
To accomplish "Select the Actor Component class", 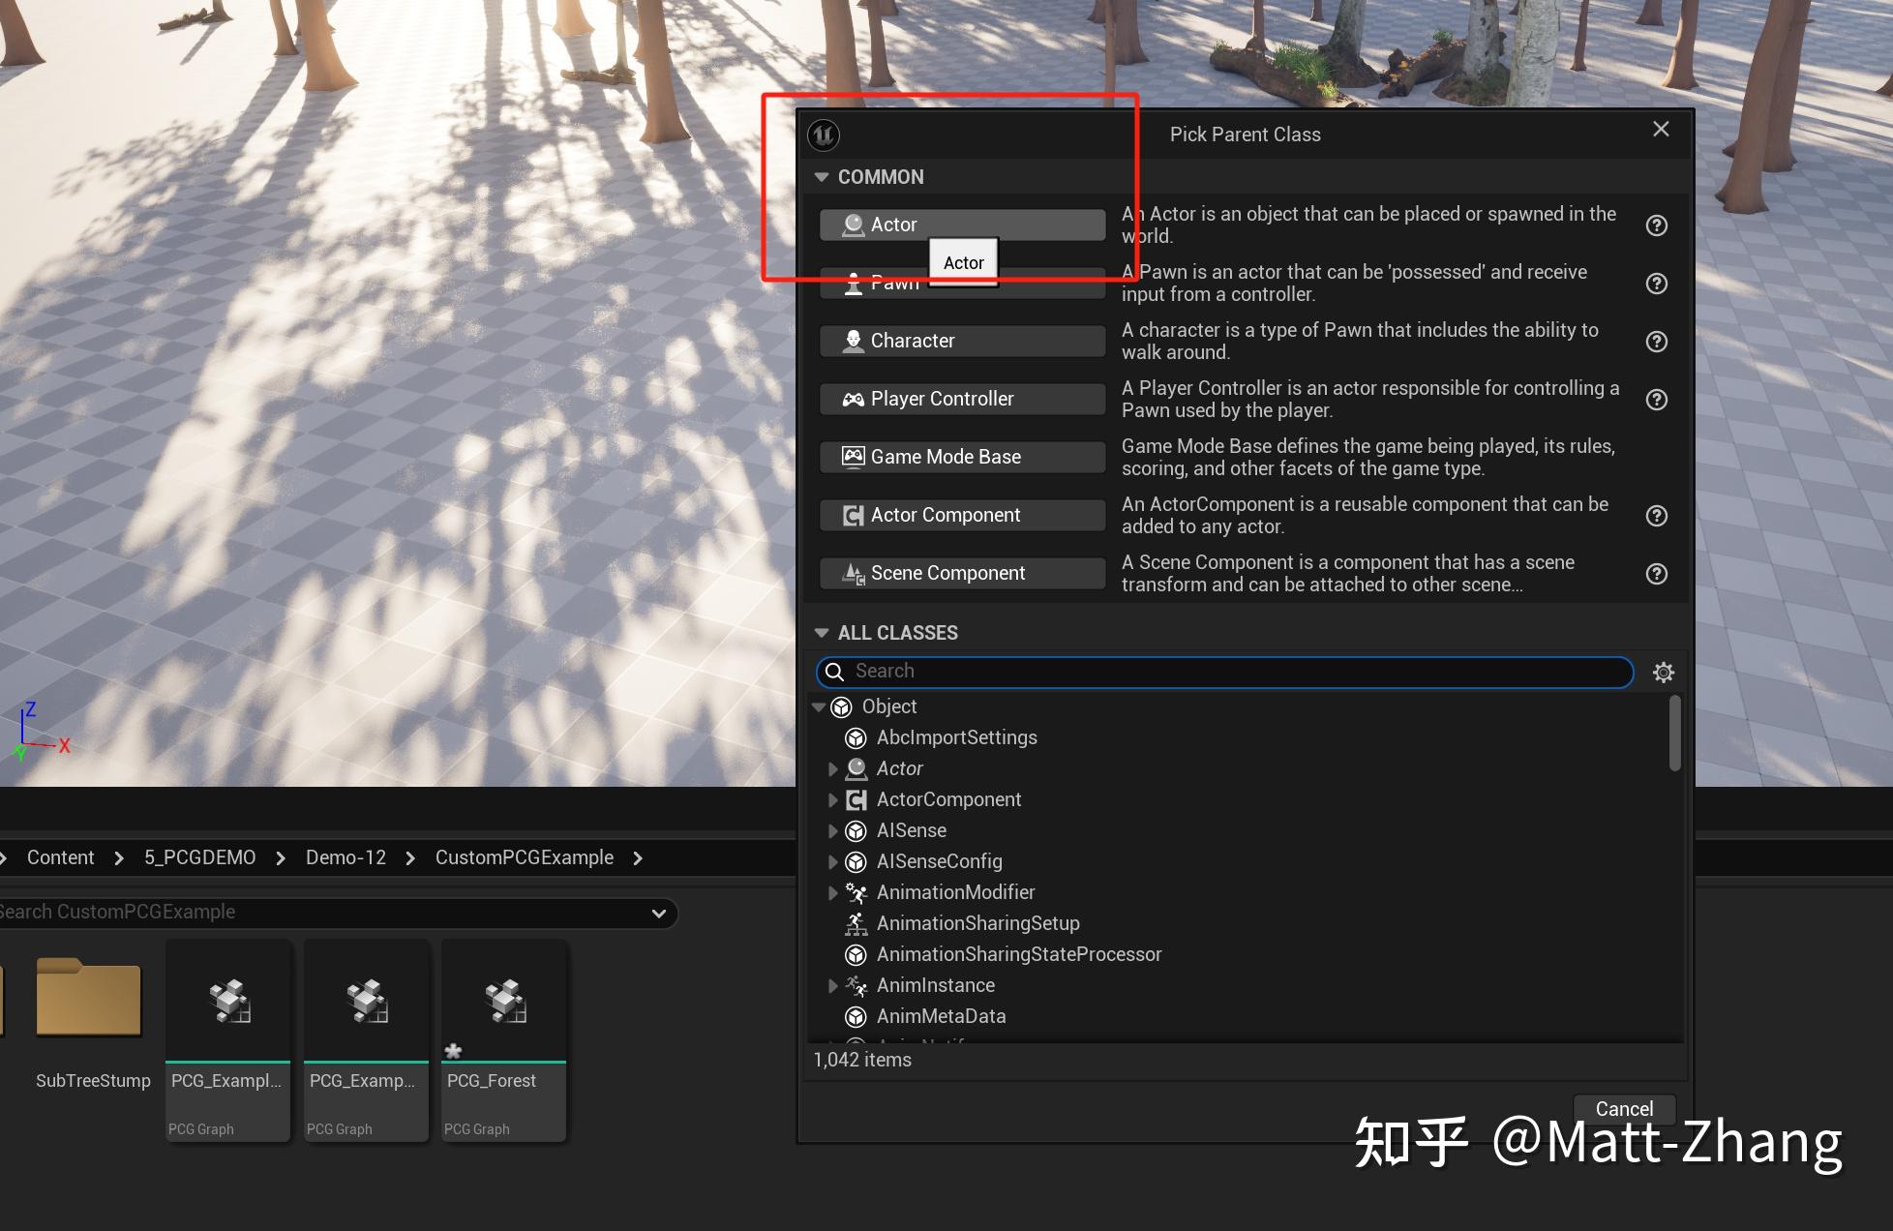I will (x=961, y=514).
